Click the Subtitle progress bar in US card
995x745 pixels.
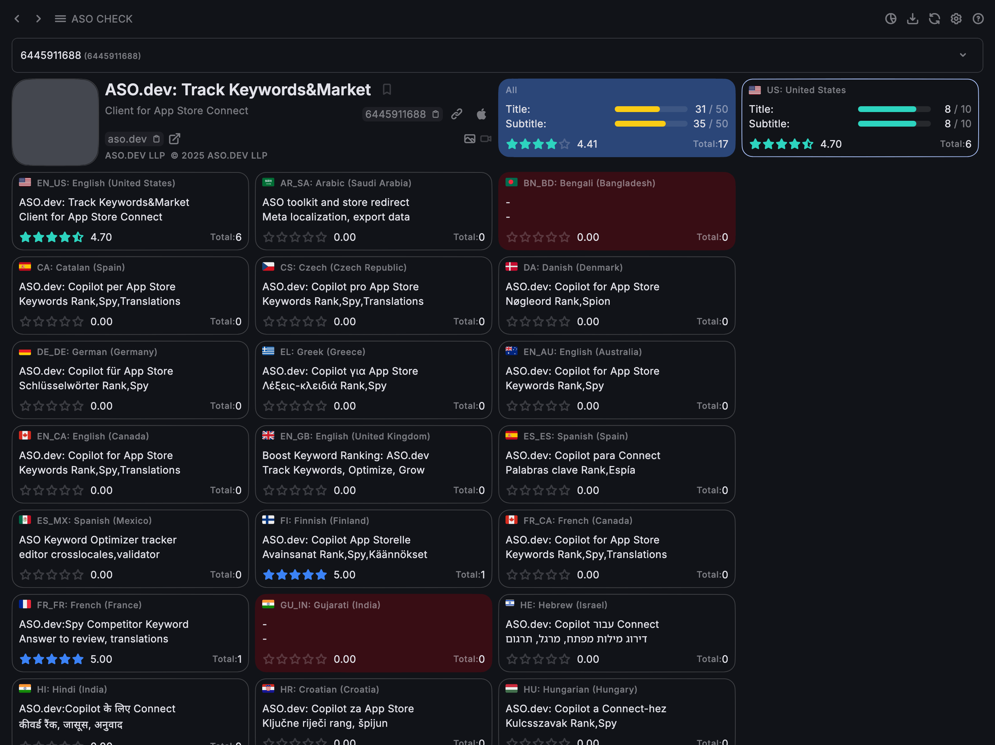click(894, 124)
